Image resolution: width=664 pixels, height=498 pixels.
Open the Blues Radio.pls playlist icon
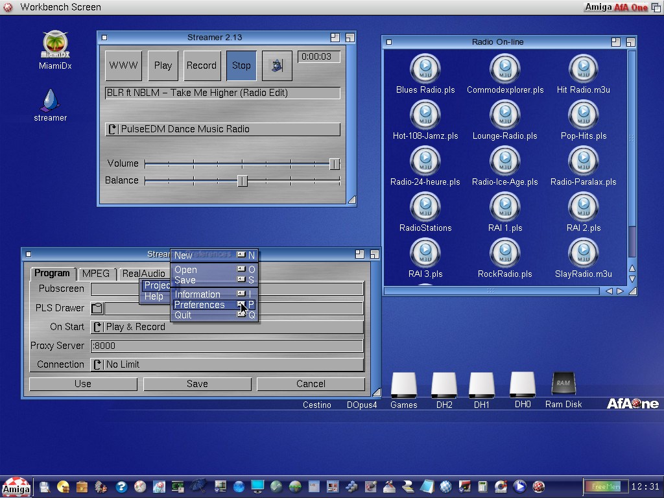[425, 69]
